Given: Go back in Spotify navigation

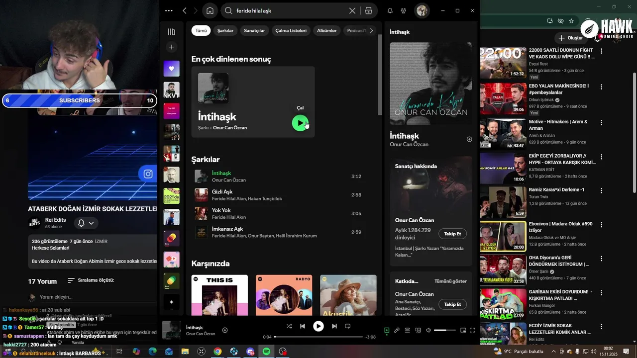Looking at the screenshot, I should (185, 10).
